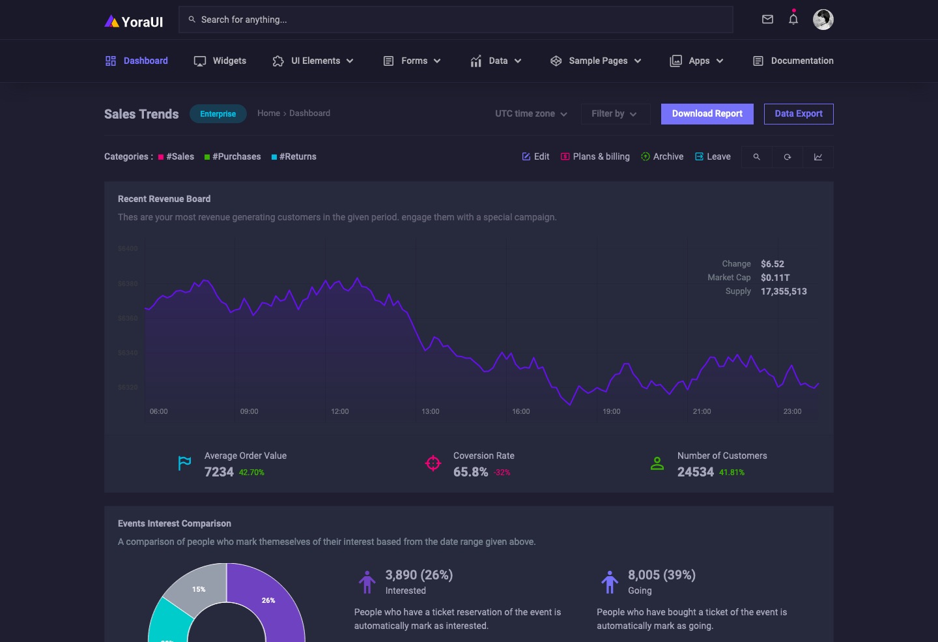938x642 pixels.
Task: Click the Dashboard breadcrumb text
Action: coord(309,113)
